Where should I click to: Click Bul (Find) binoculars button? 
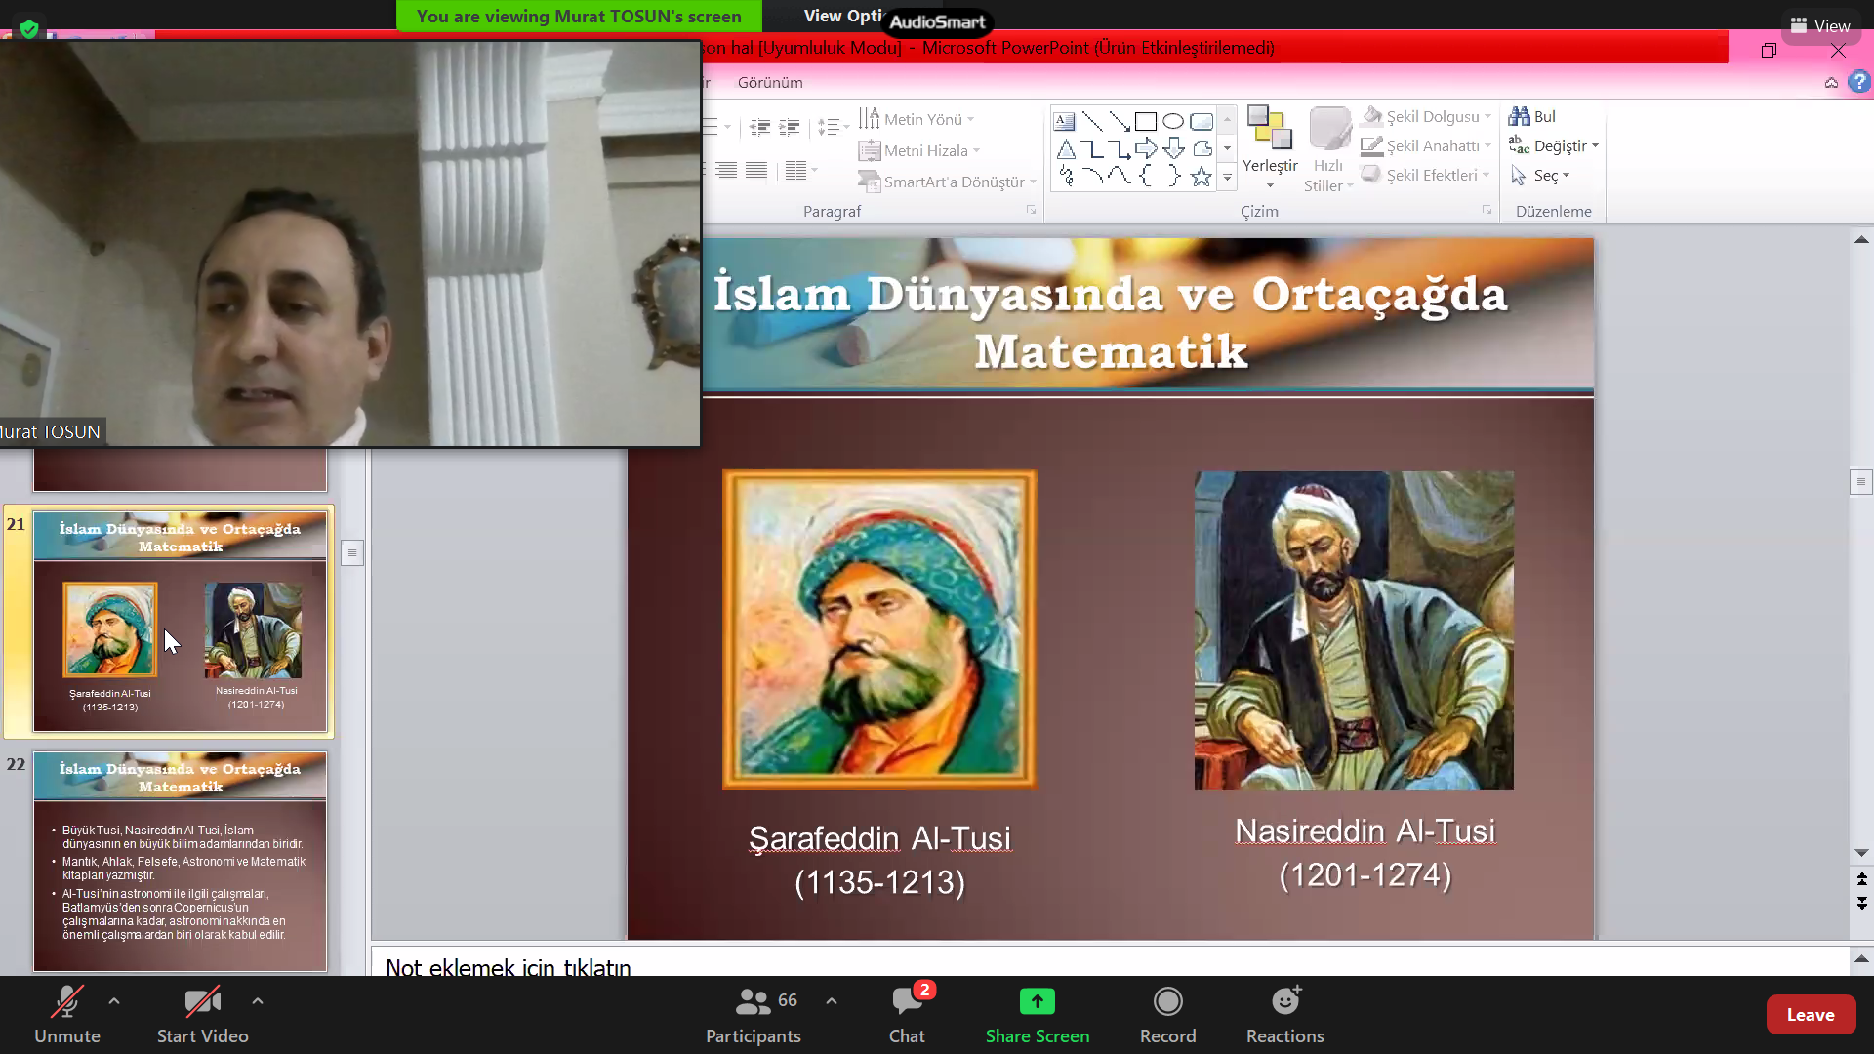tap(1531, 116)
